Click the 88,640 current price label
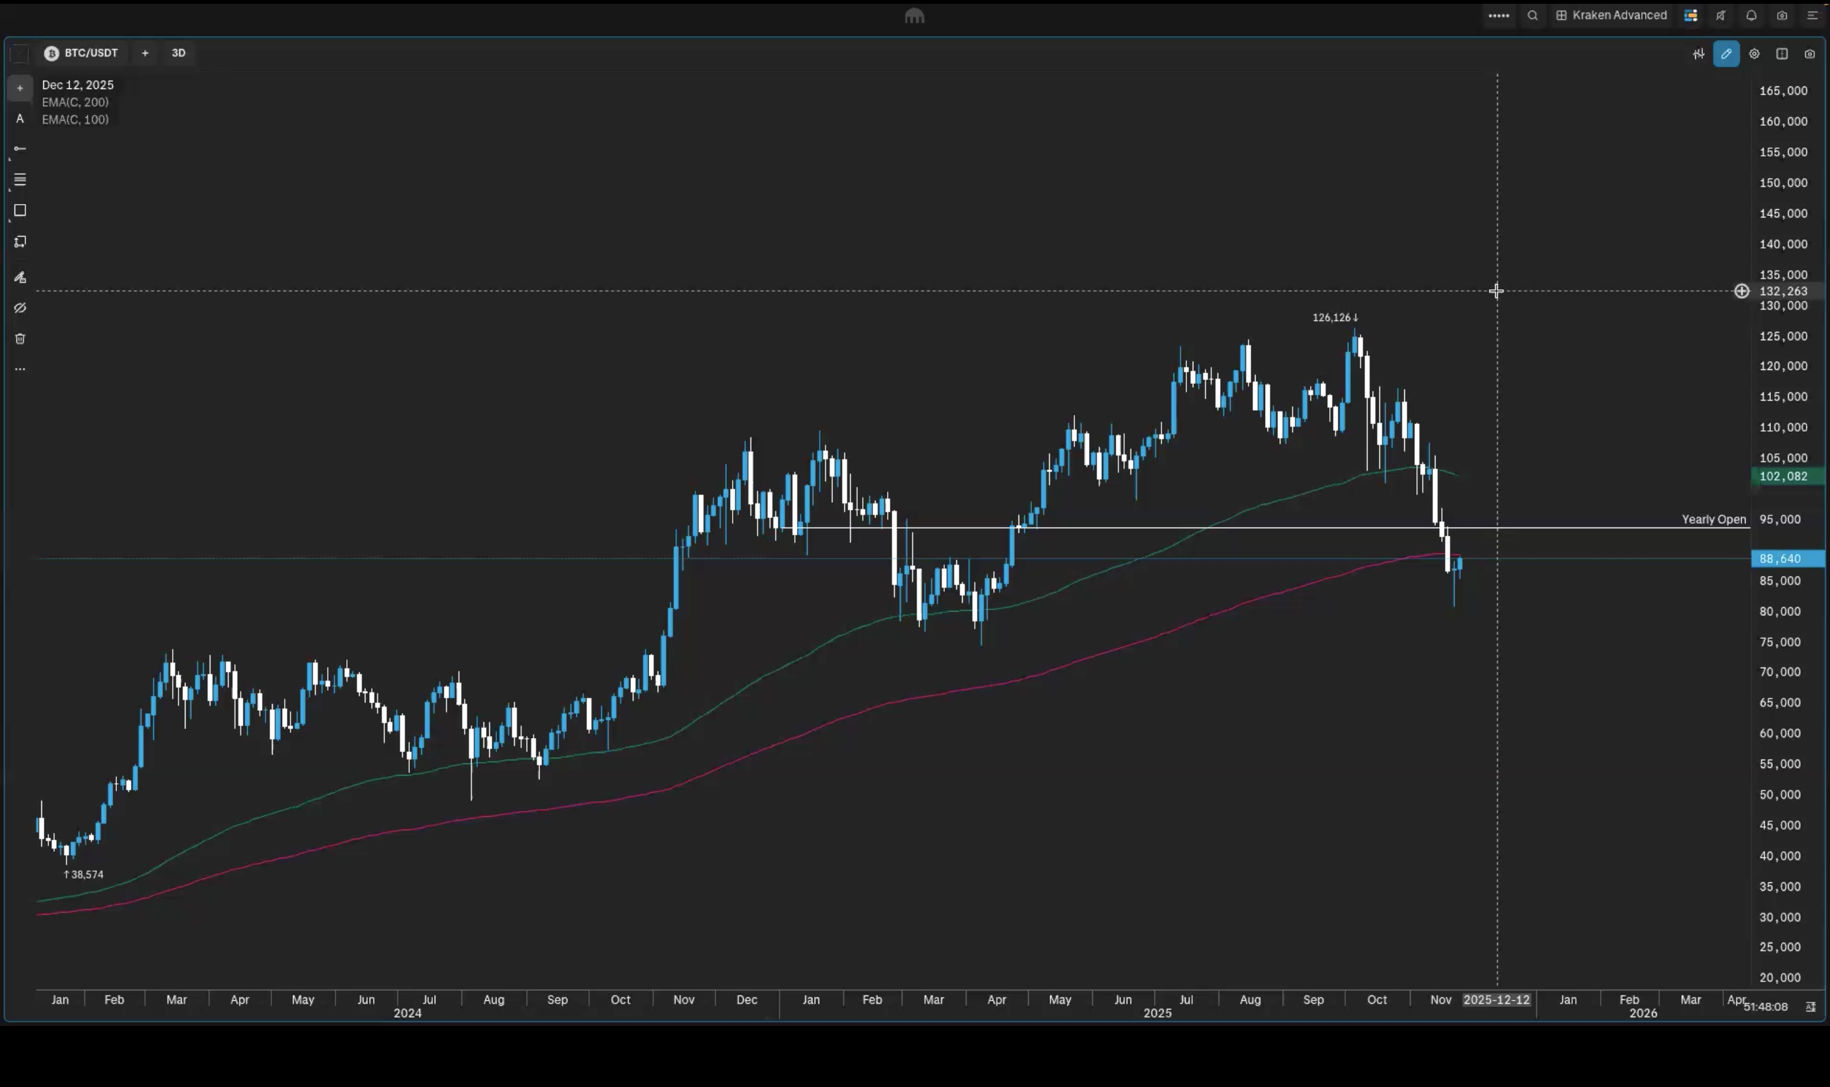The width and height of the screenshot is (1830, 1087). (1786, 559)
